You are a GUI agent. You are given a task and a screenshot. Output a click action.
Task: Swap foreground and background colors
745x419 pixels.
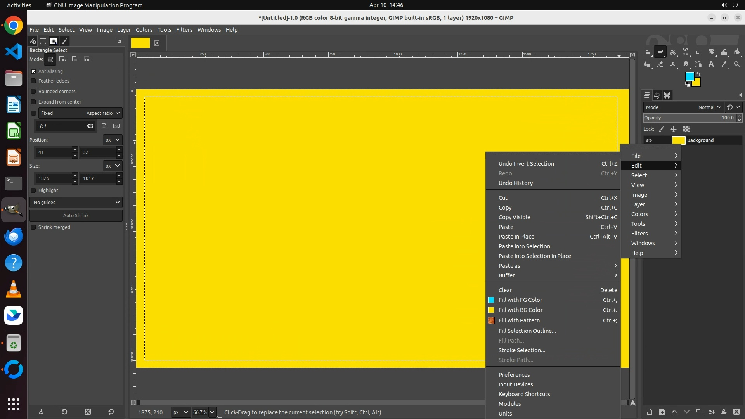[x=698, y=74]
